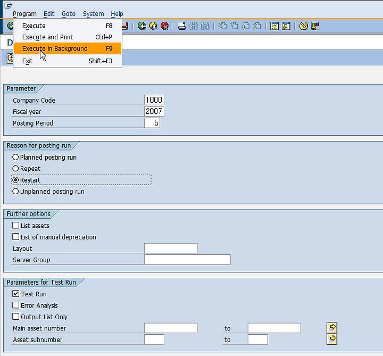Open the Program menu
The width and height of the screenshot is (383, 356).
pyautogui.click(x=24, y=14)
